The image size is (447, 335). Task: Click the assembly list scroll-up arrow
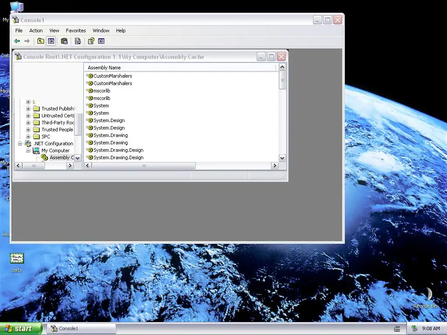click(282, 67)
